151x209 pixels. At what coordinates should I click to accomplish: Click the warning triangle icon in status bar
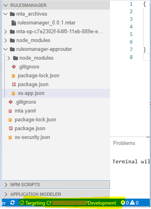(132, 203)
